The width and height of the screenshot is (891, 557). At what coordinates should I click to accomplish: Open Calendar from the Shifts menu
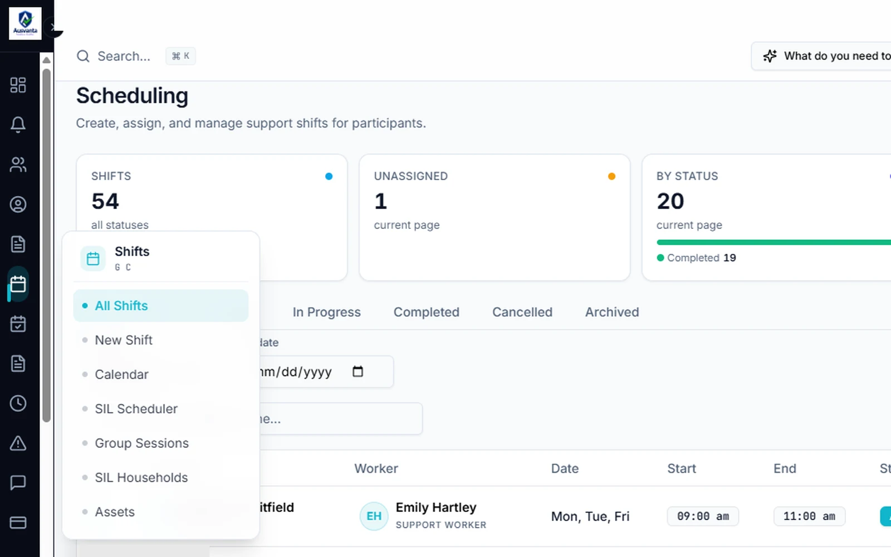coord(160,374)
